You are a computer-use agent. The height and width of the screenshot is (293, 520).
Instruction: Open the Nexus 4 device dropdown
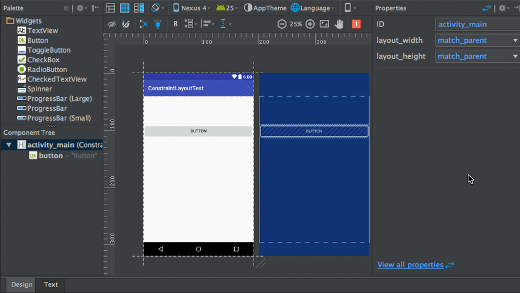tap(191, 8)
